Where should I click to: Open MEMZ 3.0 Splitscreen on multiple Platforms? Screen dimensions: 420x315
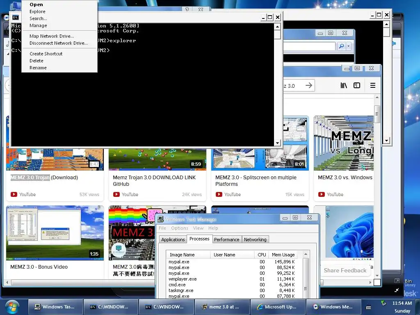coord(256,181)
